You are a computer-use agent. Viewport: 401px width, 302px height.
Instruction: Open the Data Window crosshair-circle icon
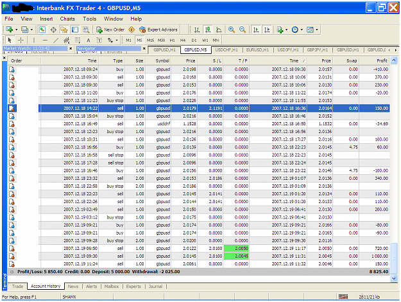pos(53,30)
